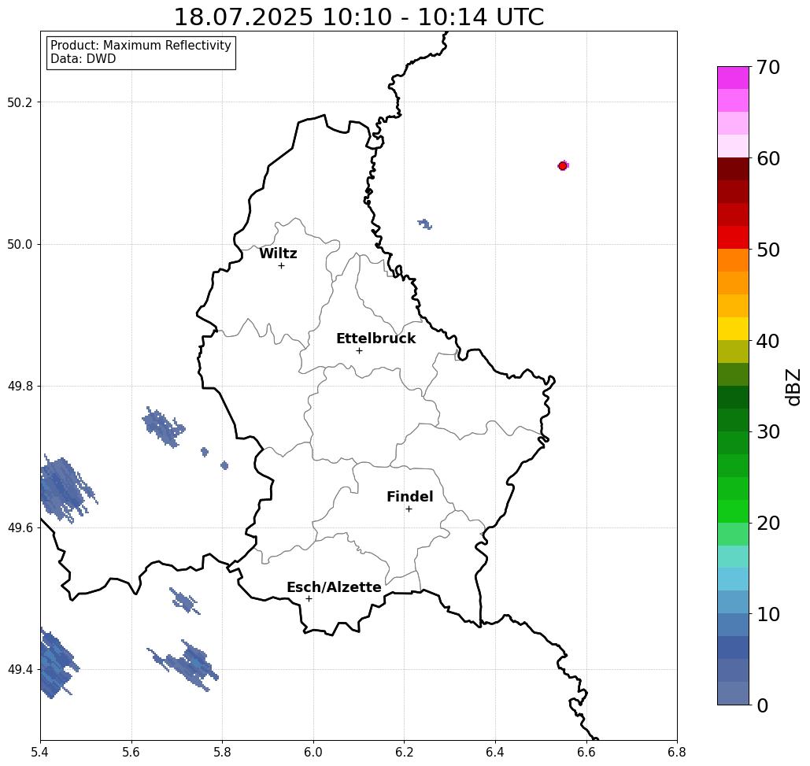The image size is (810, 766).
Task: Click the Findel cross marker
Action: click(409, 509)
